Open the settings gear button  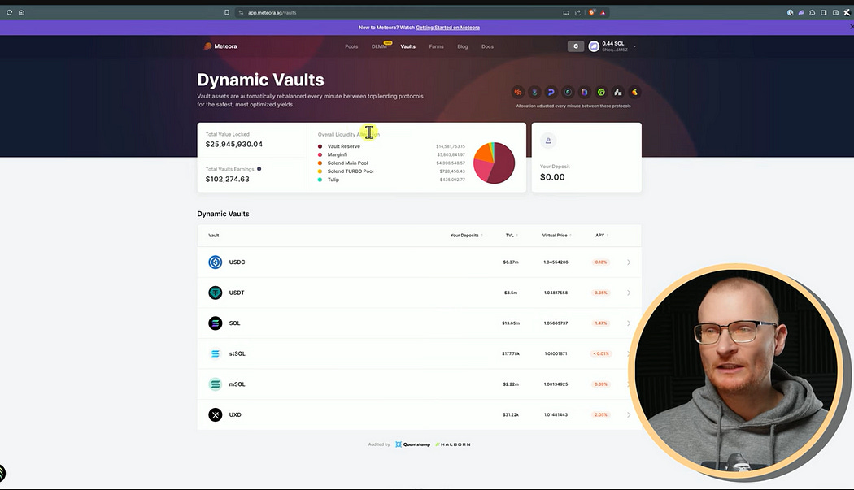(576, 46)
